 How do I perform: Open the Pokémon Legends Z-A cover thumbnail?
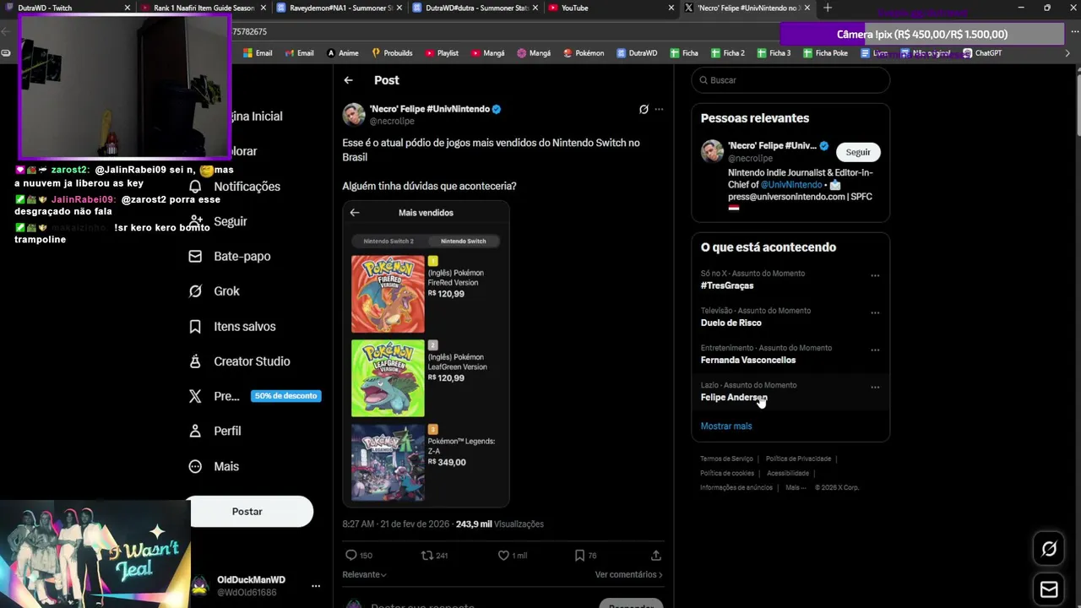(388, 462)
